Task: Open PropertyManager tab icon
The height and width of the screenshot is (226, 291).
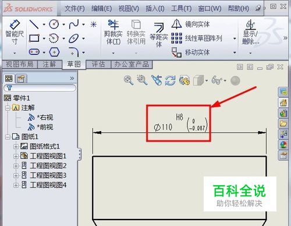Action: coord(21,79)
